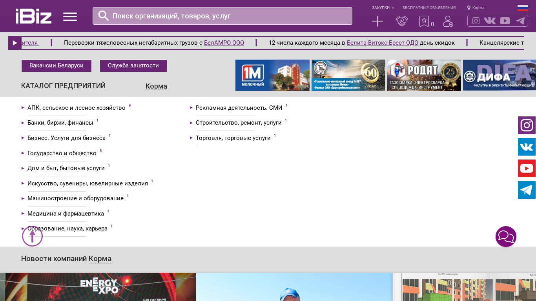
Task: Open the purple Instagram sidebar icon
Action: click(x=527, y=125)
